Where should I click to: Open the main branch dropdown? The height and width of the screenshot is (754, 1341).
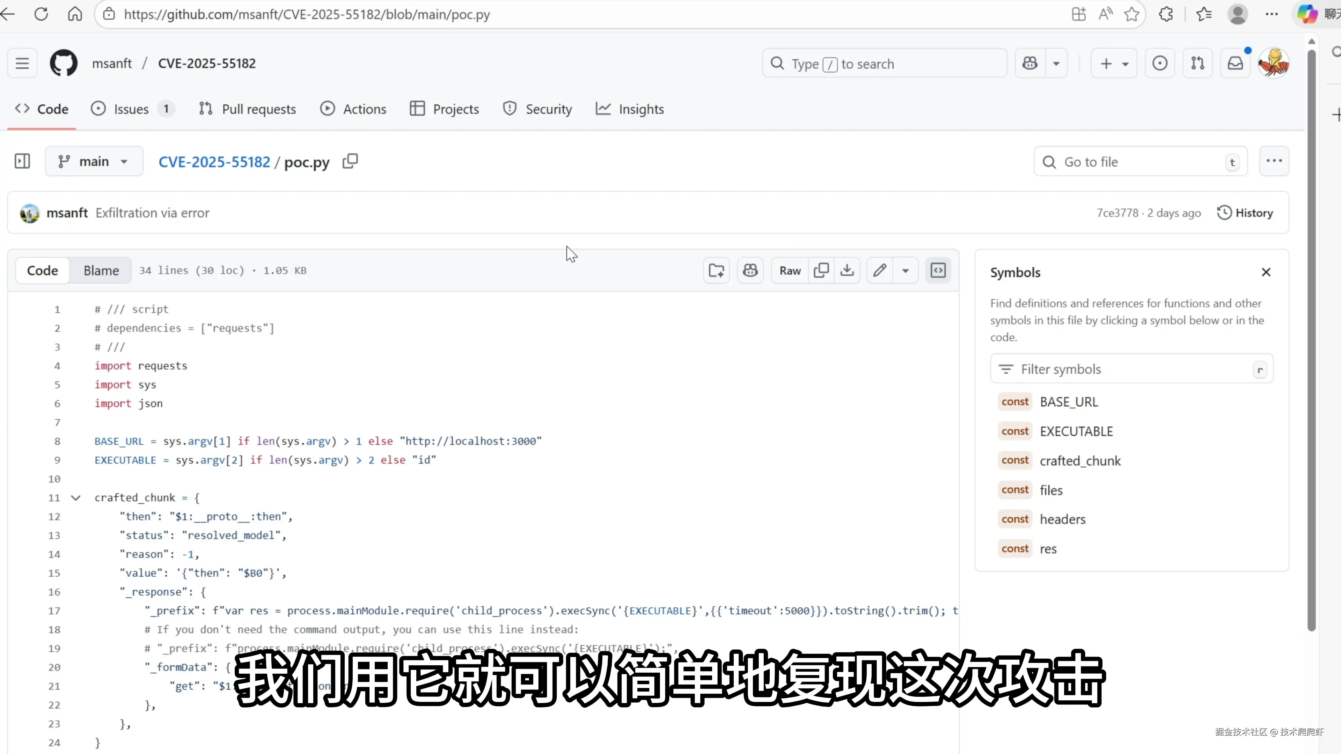tap(94, 161)
